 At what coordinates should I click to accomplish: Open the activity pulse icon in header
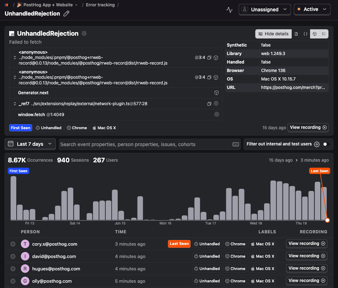point(229,10)
